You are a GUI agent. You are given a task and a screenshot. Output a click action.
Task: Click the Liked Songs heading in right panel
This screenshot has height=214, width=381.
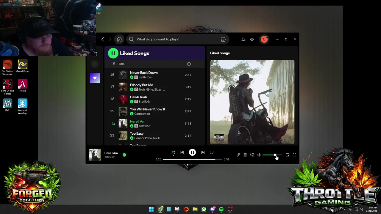tap(220, 53)
